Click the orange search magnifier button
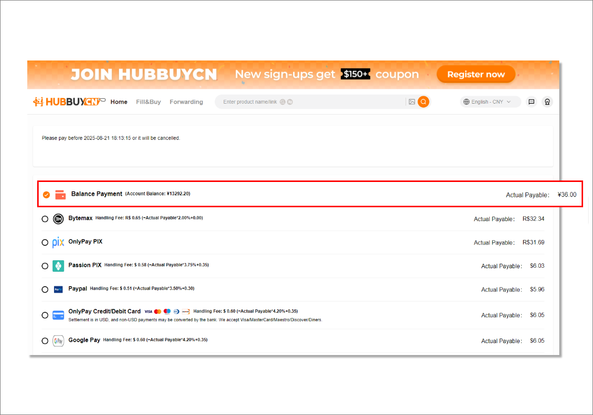 tap(423, 102)
